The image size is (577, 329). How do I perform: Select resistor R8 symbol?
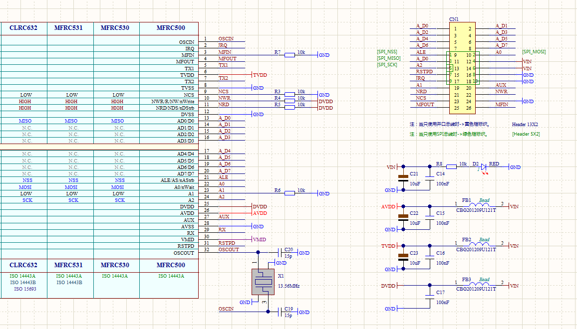pos(451,167)
